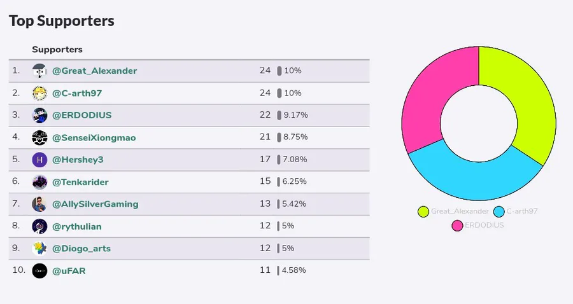
Task: Click rythulian's avatar icon
Action: 39,226
